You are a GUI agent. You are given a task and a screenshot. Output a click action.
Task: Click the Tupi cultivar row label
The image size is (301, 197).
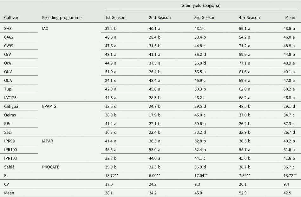click(x=8, y=88)
